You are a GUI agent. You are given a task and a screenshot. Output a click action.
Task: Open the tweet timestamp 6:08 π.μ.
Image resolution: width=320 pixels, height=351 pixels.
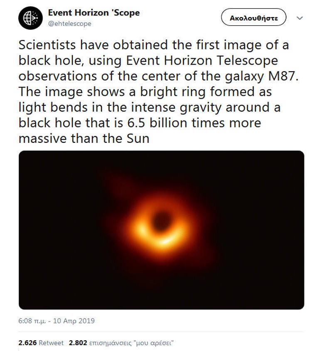click(32, 321)
